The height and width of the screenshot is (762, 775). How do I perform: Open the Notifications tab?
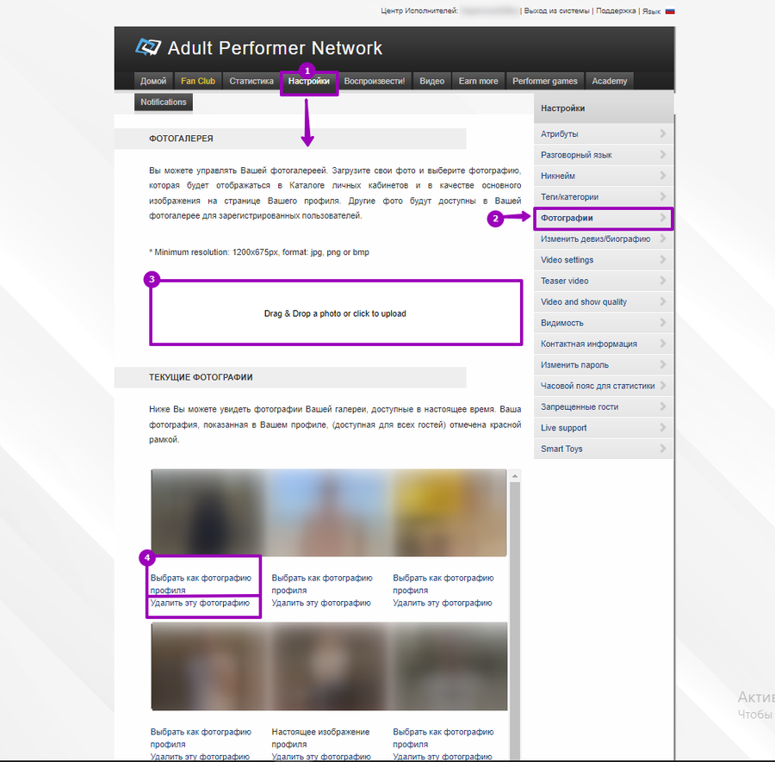[x=164, y=102]
